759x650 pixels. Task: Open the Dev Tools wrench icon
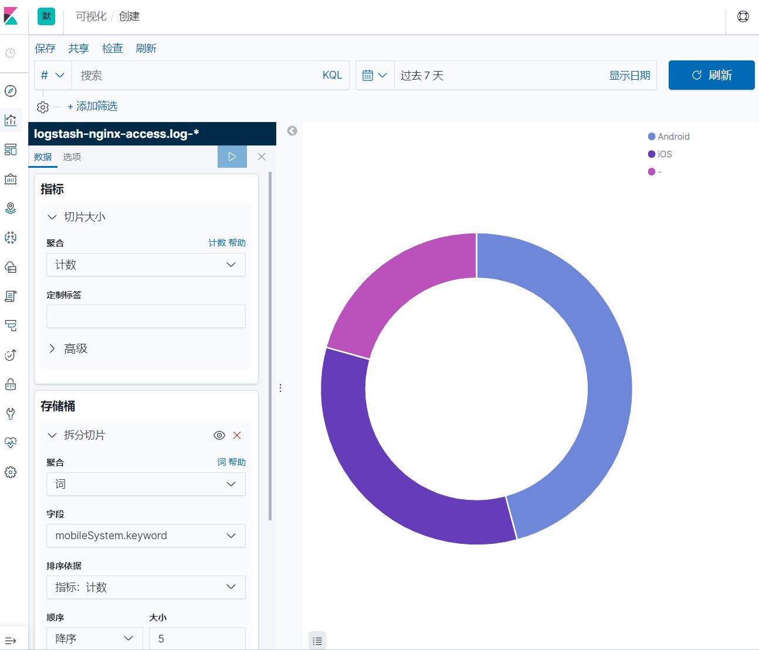point(11,414)
